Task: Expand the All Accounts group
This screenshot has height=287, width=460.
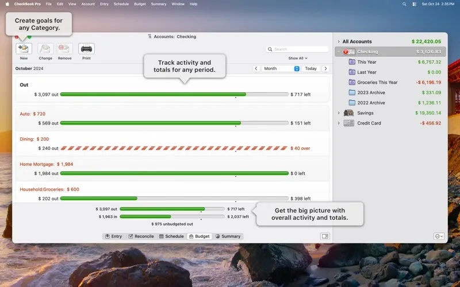Action: pyautogui.click(x=339, y=41)
